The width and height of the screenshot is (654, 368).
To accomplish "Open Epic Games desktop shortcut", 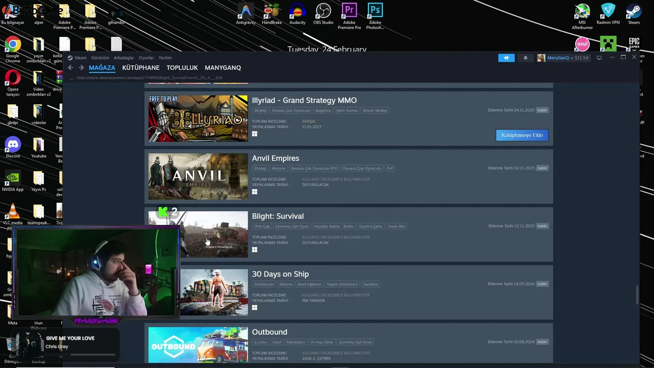I will [x=634, y=44].
